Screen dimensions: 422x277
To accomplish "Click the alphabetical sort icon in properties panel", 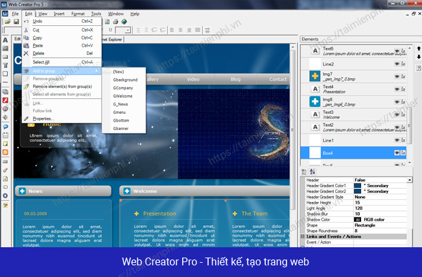I will (x=312, y=172).
